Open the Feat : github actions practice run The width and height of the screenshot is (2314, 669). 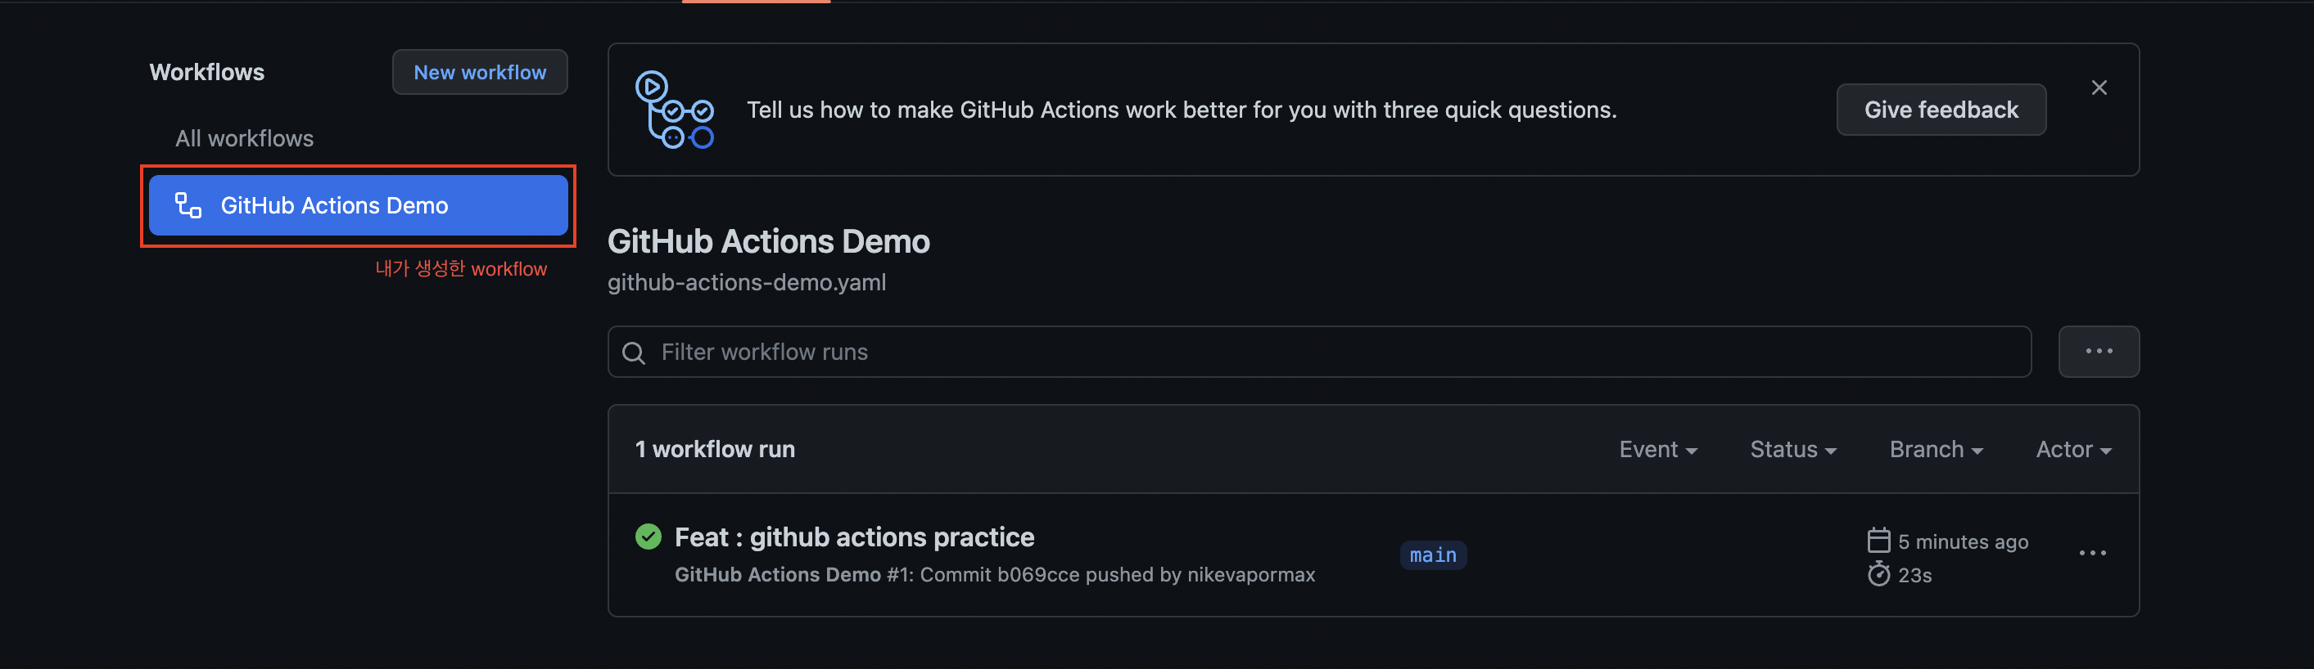click(x=854, y=537)
